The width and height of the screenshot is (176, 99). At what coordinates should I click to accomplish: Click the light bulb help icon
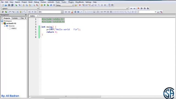point(20,12)
